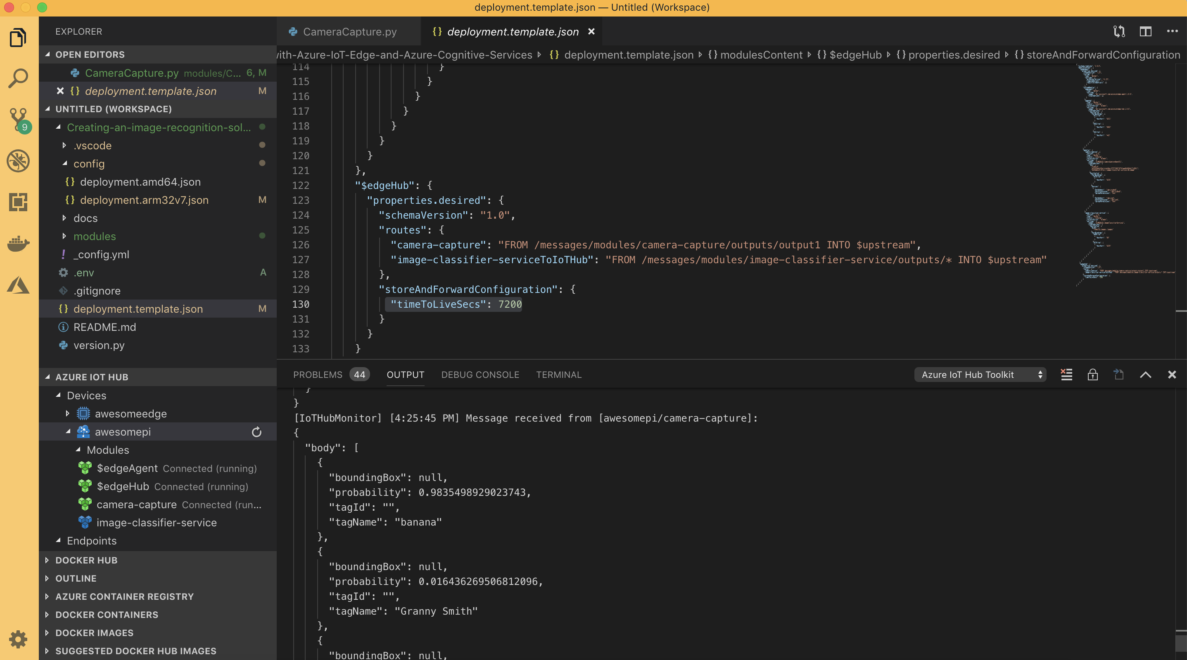Screen dimensions: 1187x660
Task: Open the Source Control view
Action: (x=17, y=119)
